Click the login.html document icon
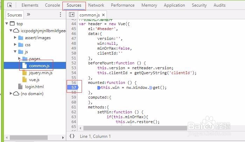 20,86
